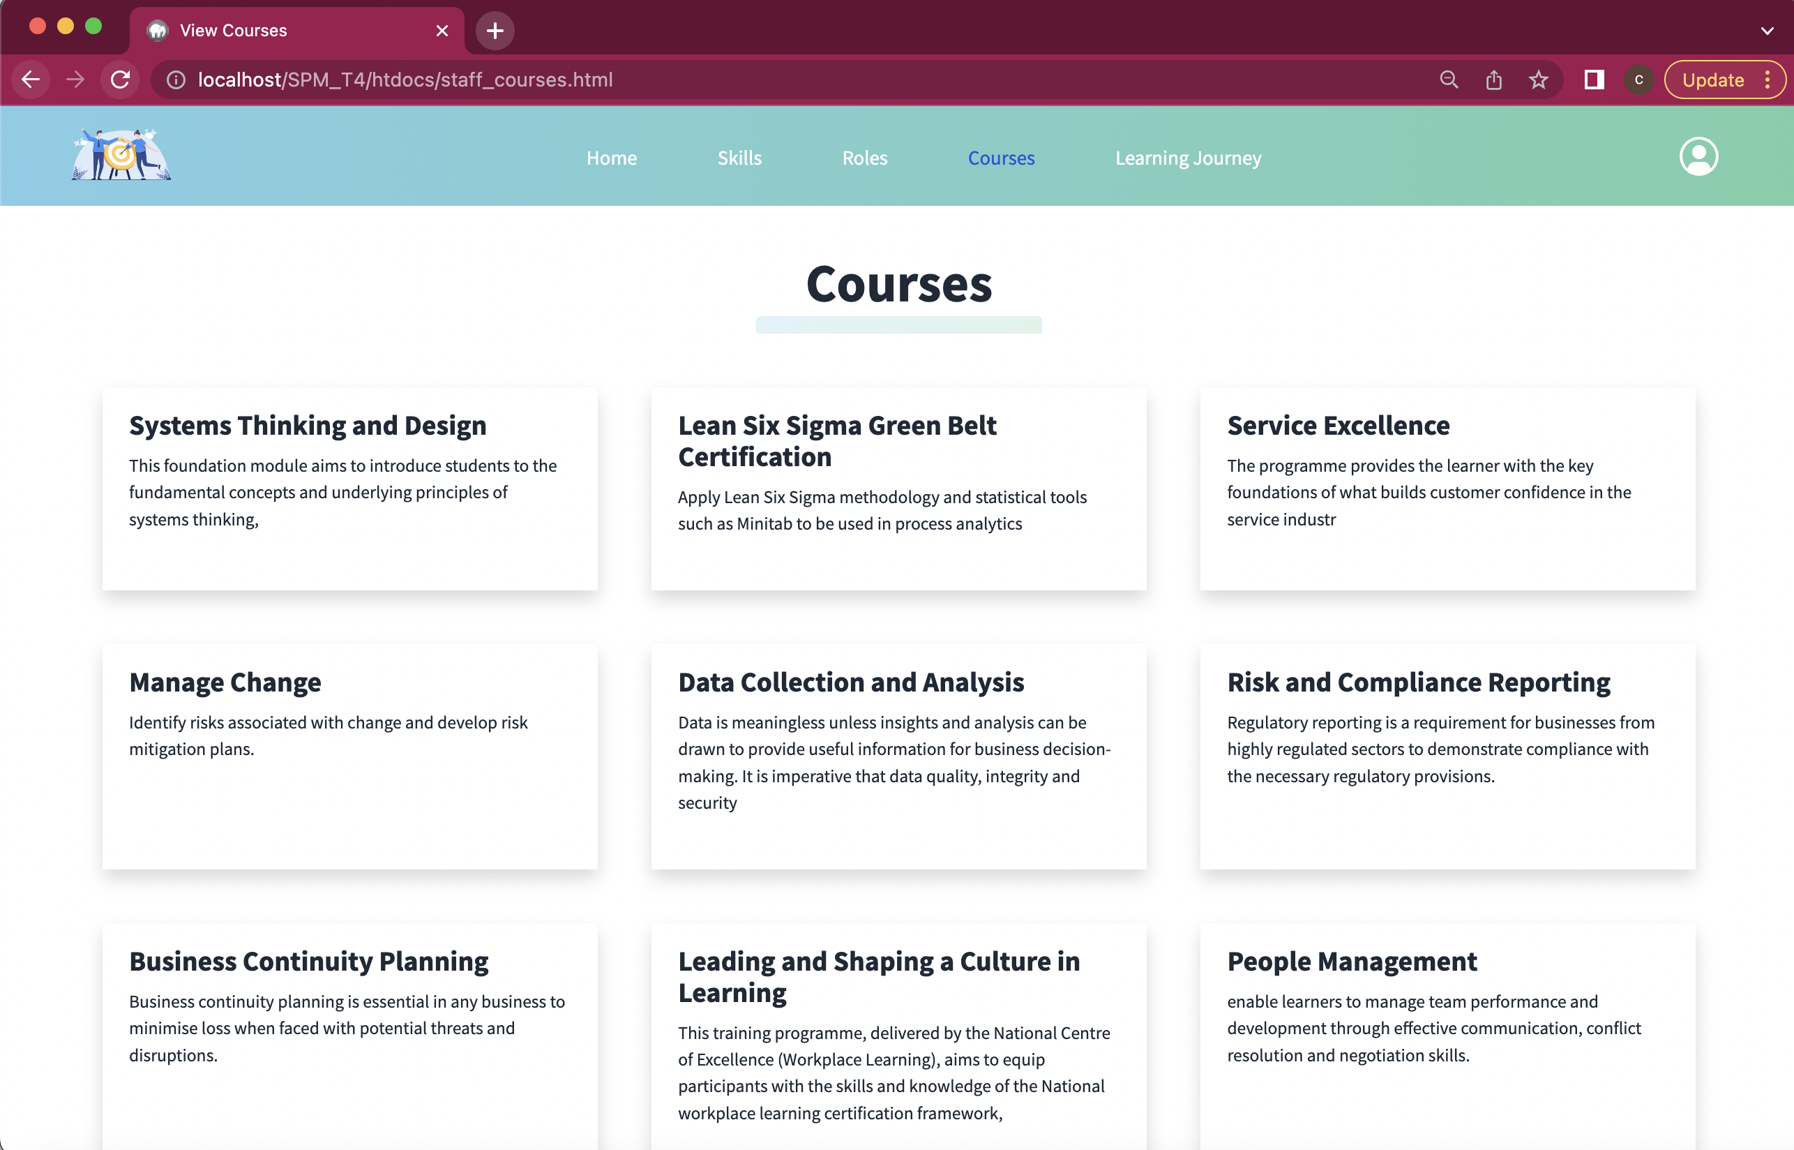Open Roles in the navbar
The width and height of the screenshot is (1794, 1150).
865,158
